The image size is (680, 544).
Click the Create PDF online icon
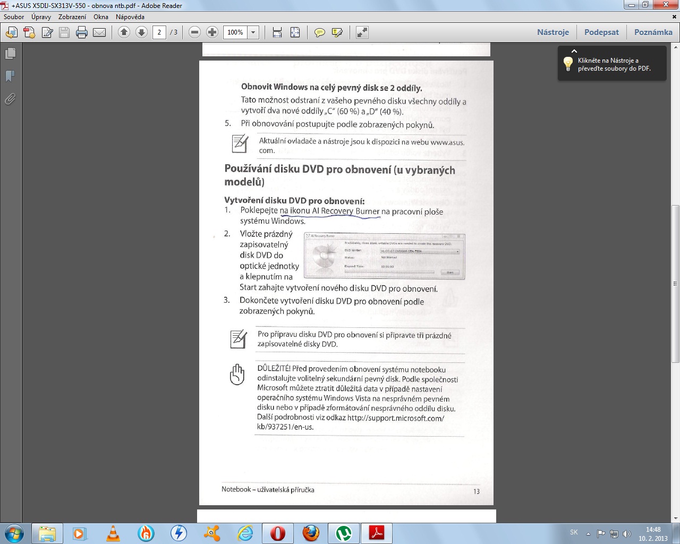[x=29, y=32]
